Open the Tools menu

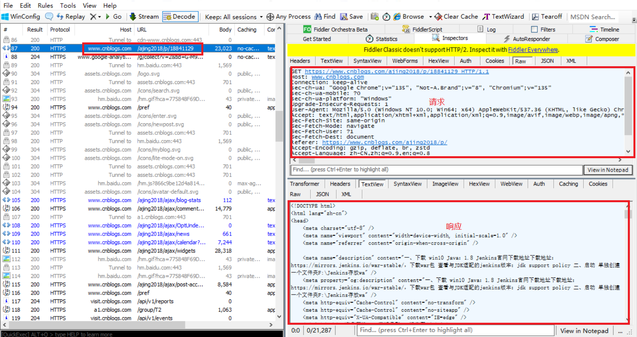[68, 6]
